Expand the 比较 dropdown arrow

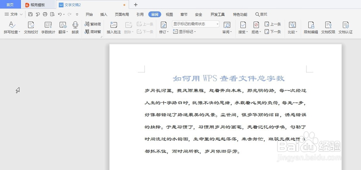pyautogui.click(x=296, y=32)
